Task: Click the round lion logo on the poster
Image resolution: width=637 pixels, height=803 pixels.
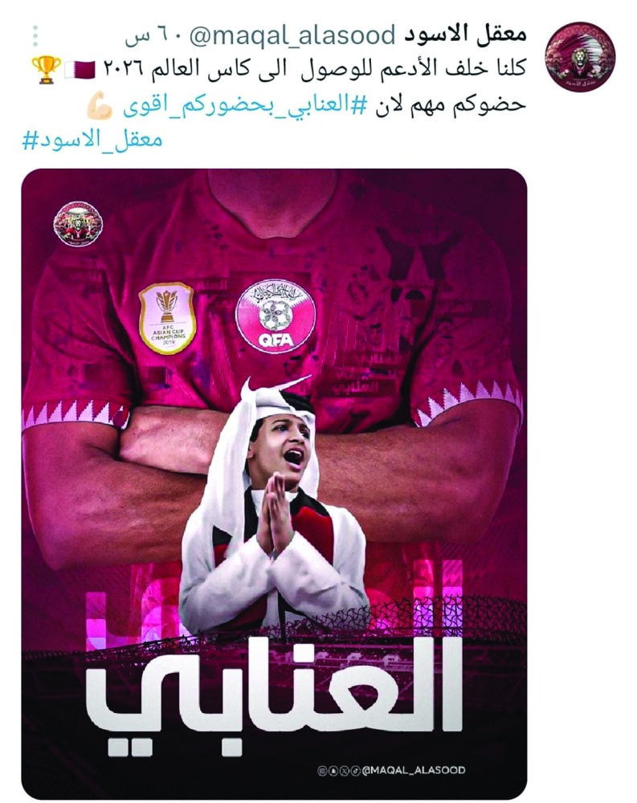Action: pos(78,224)
